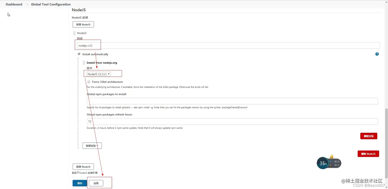Click the 'Force 32bit architecture' label text
388x189 pixels.
click(x=107, y=82)
